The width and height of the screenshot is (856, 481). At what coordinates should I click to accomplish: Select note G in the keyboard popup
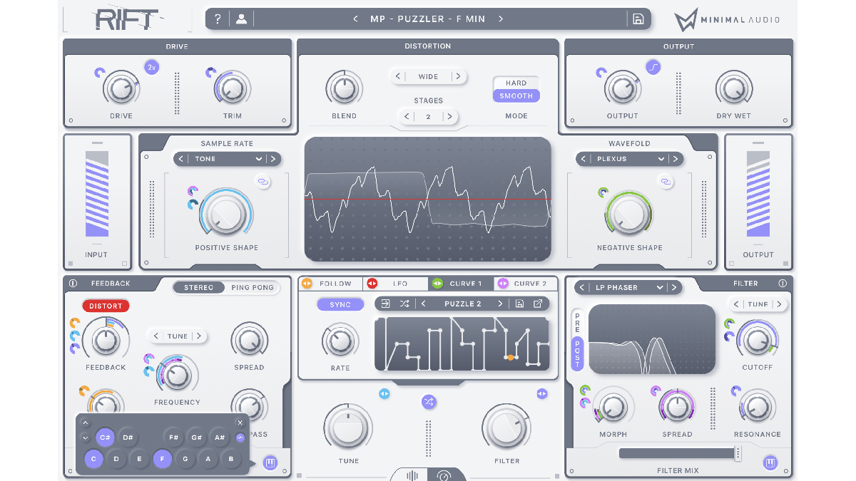(185, 459)
